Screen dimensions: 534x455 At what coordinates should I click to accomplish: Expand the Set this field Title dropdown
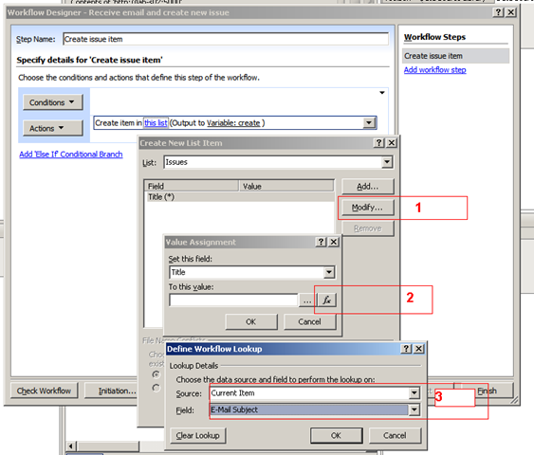(329, 272)
